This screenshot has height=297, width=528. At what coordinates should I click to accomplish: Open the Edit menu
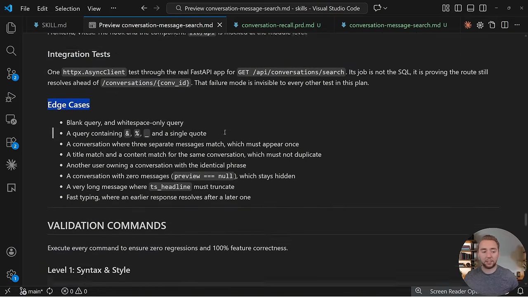coord(42,8)
